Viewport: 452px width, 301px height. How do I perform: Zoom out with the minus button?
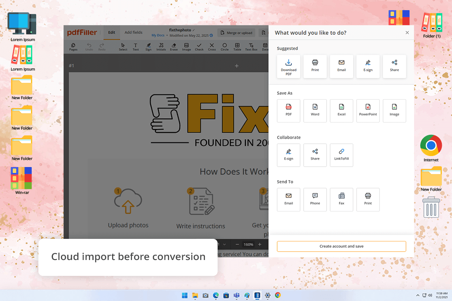[237, 244]
